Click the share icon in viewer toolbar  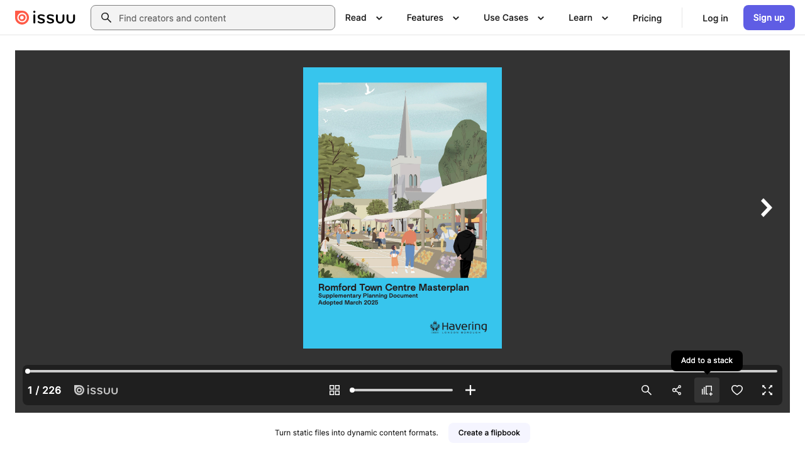(677, 390)
